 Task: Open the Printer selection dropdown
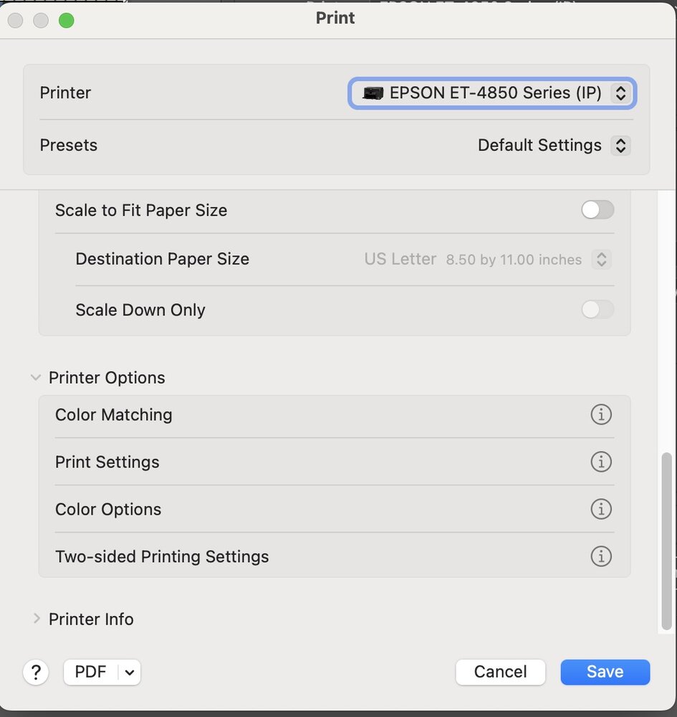491,93
